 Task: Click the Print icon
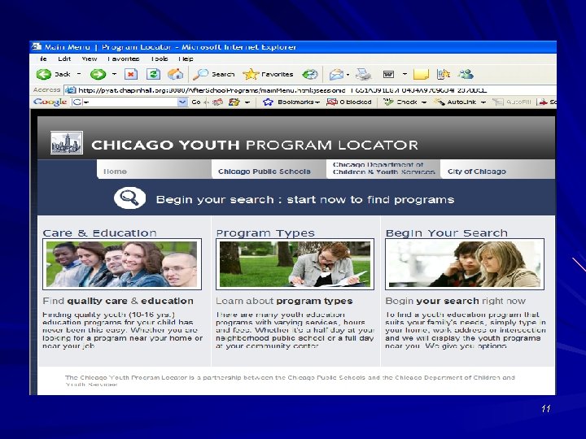pos(363,74)
